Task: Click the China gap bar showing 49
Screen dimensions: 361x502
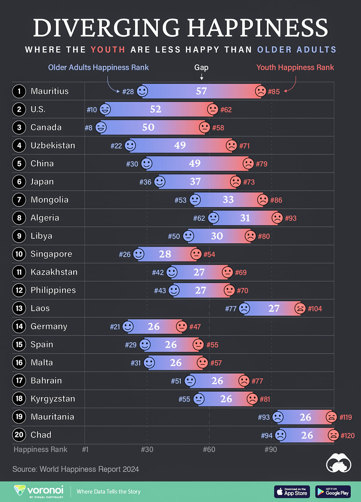Action: coord(195,164)
